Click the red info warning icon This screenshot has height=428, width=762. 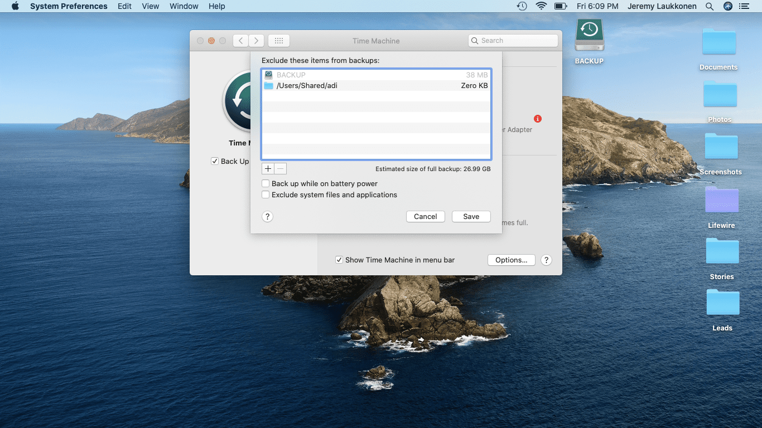point(538,119)
